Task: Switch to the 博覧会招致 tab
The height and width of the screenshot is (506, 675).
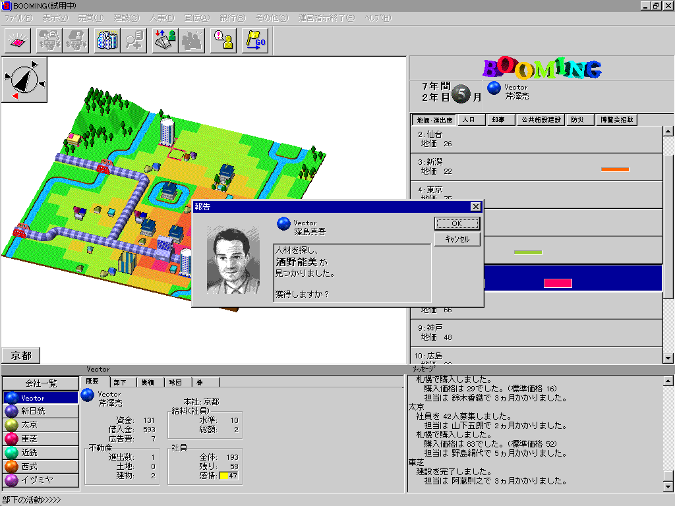Action: 617,120
